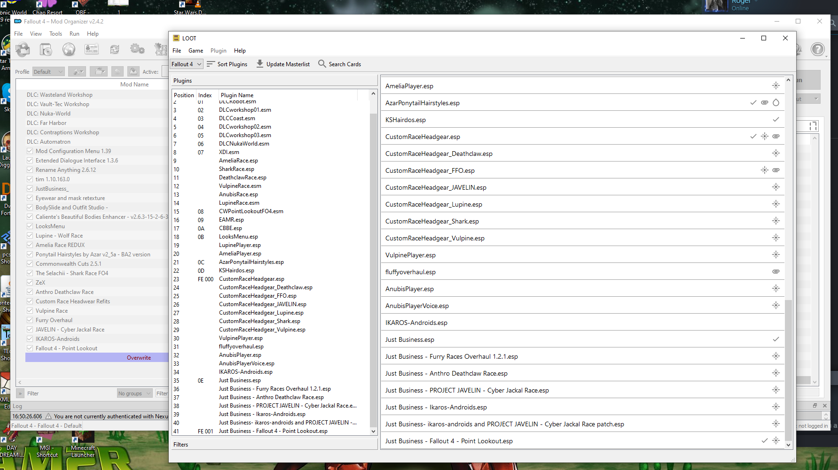Click the create backup tray icon
This screenshot has height=470, width=838.
point(133,71)
